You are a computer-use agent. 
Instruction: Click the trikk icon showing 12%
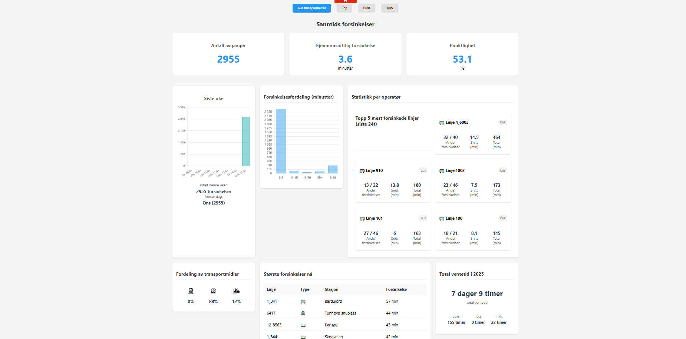(x=236, y=291)
